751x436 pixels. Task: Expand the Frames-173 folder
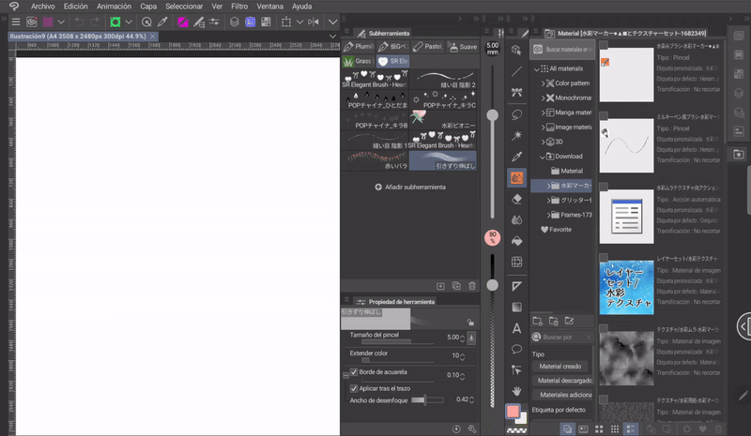click(548, 215)
